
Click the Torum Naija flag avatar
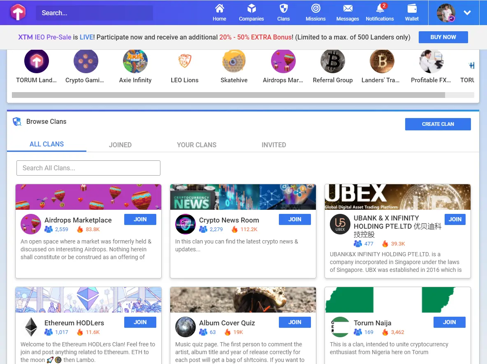340,327
